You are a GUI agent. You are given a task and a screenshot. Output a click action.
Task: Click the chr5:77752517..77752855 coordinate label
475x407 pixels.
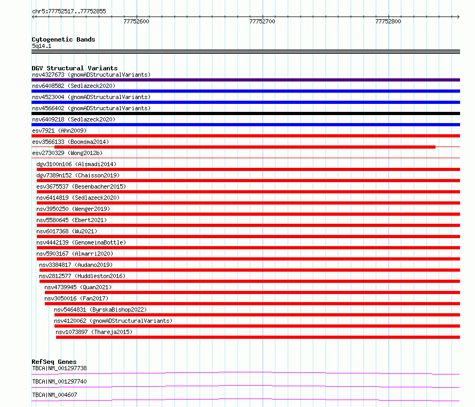(69, 12)
